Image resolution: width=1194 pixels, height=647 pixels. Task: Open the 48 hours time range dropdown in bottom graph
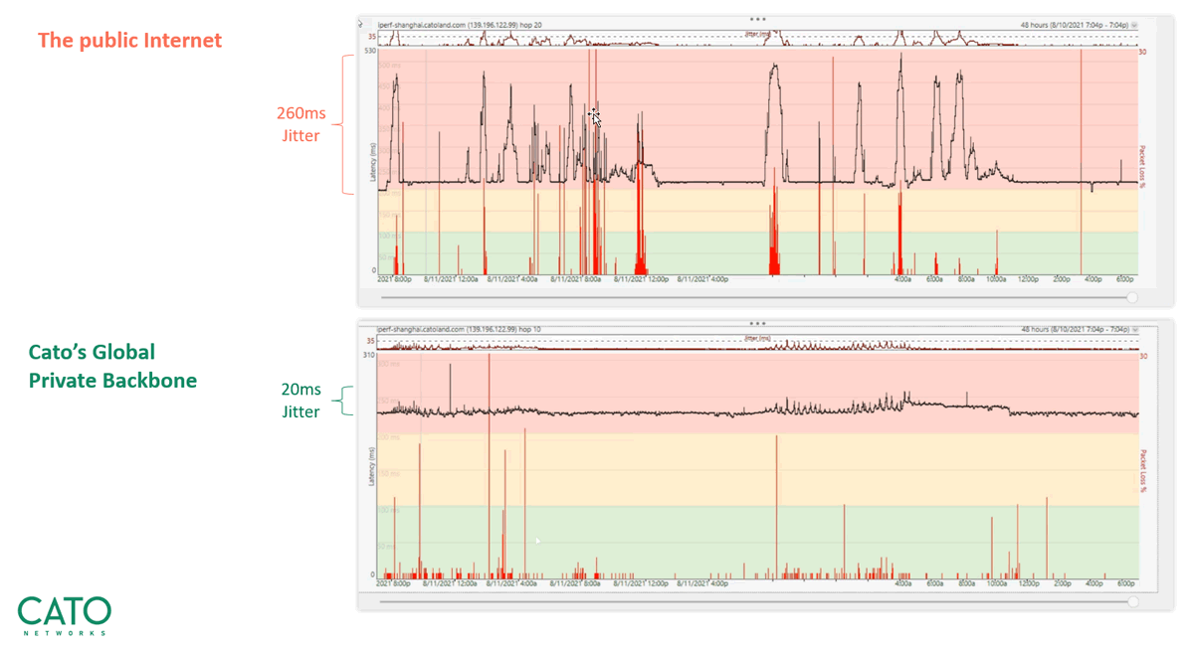click(1134, 329)
